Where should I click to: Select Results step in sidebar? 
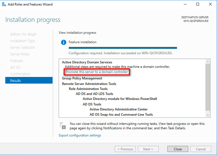click(x=29, y=80)
